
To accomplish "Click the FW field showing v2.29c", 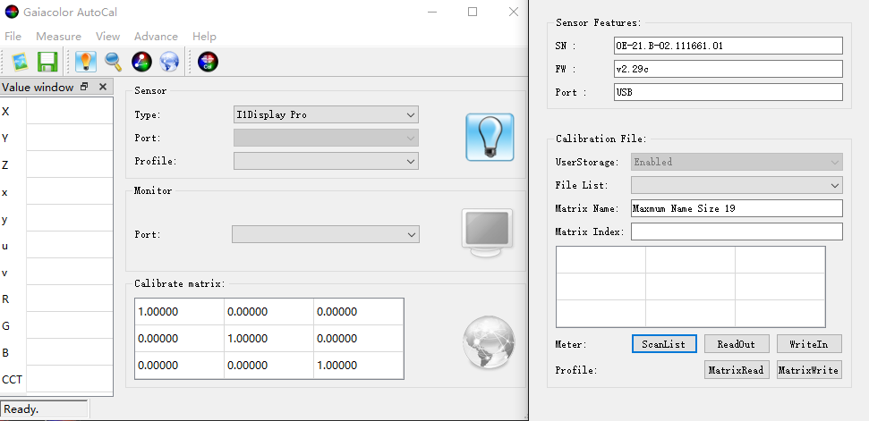I will [x=728, y=69].
